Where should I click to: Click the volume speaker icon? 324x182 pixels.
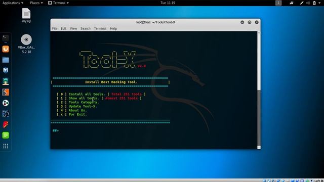[x=308, y=3]
